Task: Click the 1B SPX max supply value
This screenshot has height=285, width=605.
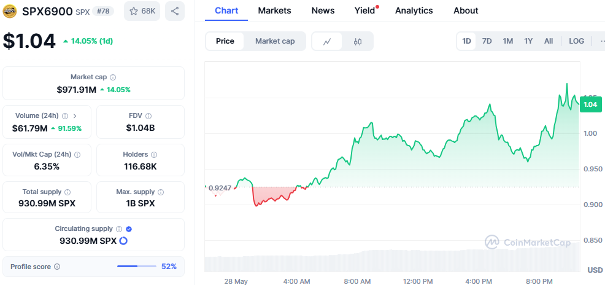Action: pos(141,203)
